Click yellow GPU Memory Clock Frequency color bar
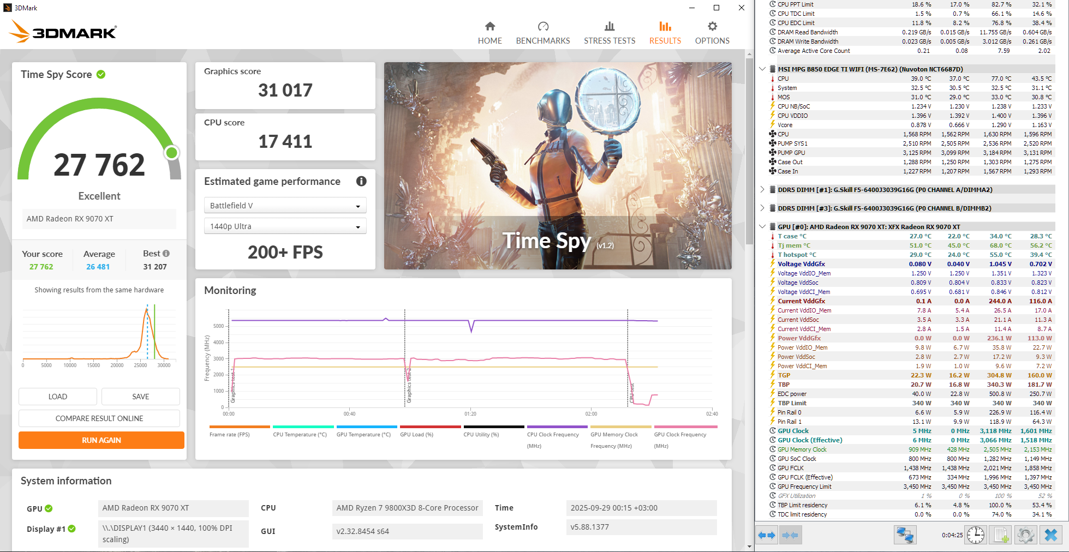This screenshot has width=1069, height=552. [621, 427]
